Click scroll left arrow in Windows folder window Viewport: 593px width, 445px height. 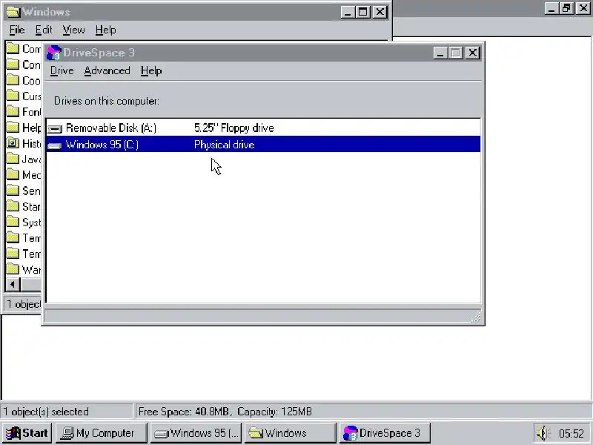click(x=13, y=284)
